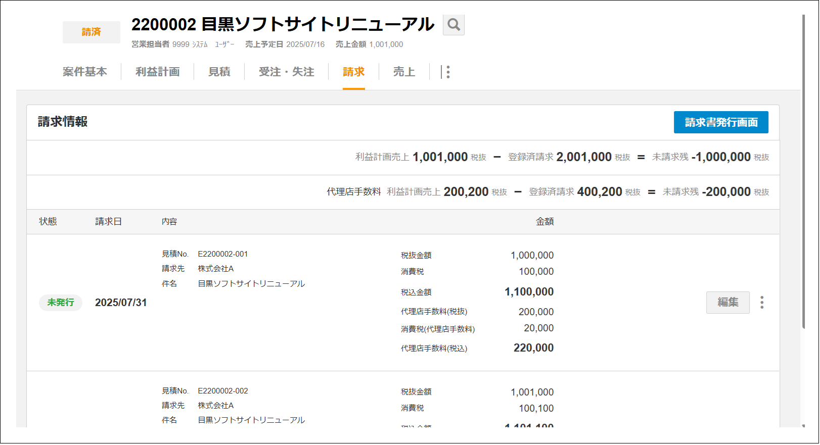
Task: Open the tab overflow three-dot menu
Action: click(x=447, y=72)
